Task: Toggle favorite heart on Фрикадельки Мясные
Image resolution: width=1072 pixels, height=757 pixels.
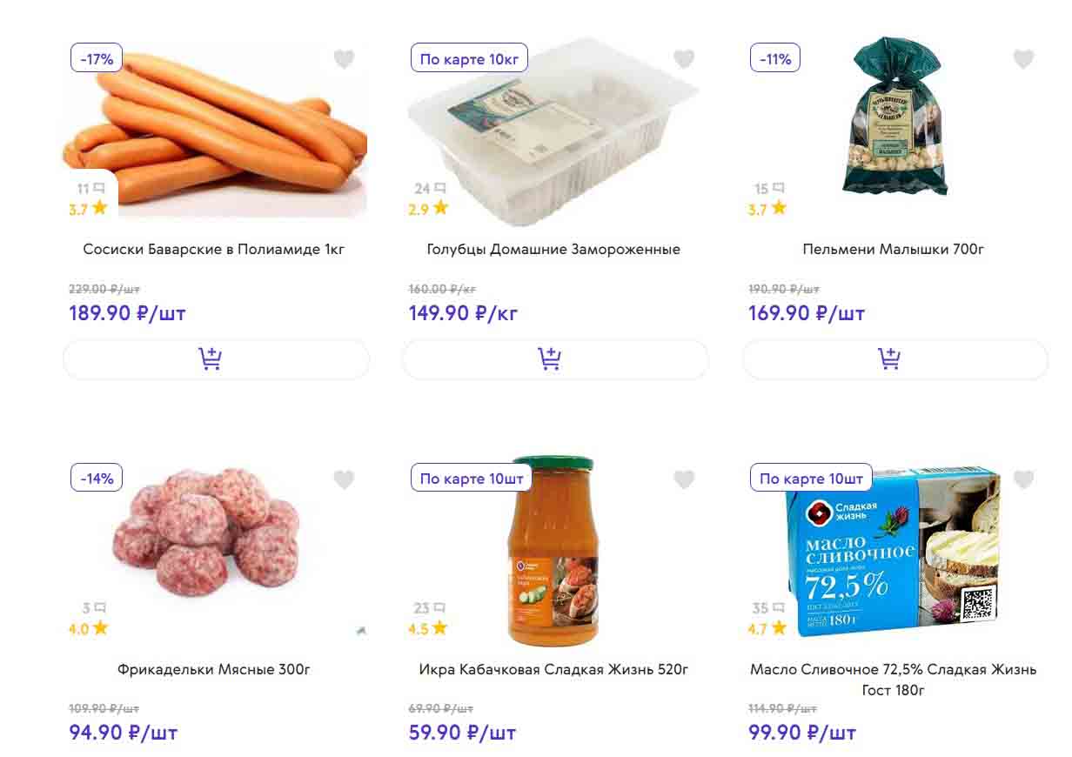Action: point(344,479)
